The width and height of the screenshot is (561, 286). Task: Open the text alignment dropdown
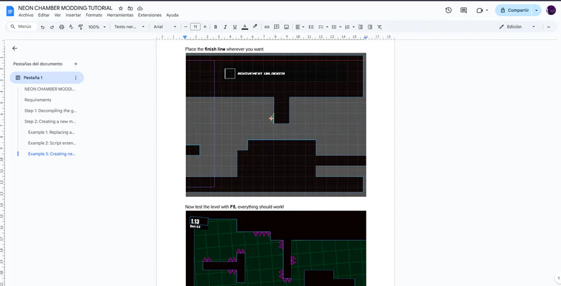[x=300, y=27]
